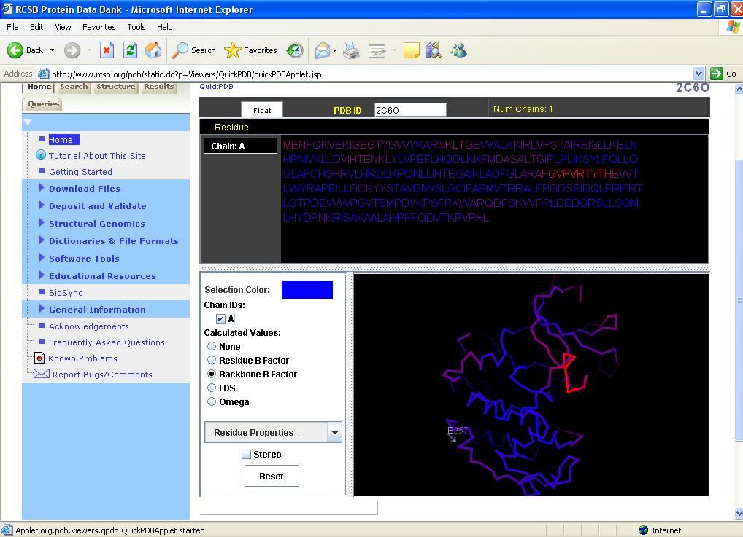Expand the General Information section
This screenshot has width=743, height=537.
tap(42, 309)
